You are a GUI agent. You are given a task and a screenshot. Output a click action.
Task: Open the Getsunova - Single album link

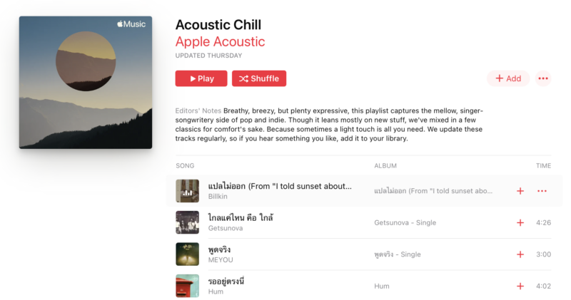pyautogui.click(x=405, y=222)
